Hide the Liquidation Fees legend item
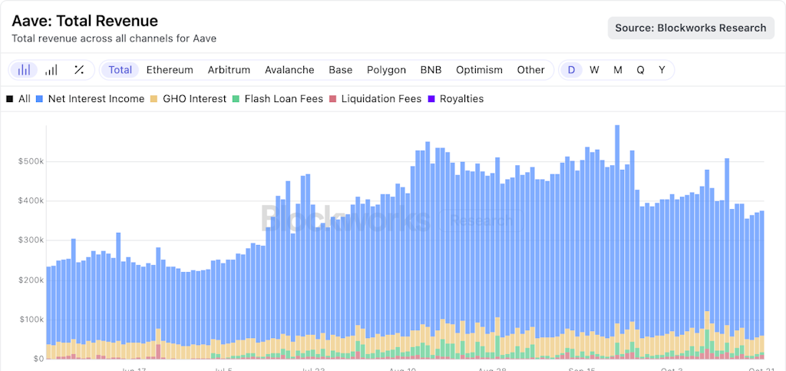786x371 pixels. click(375, 99)
